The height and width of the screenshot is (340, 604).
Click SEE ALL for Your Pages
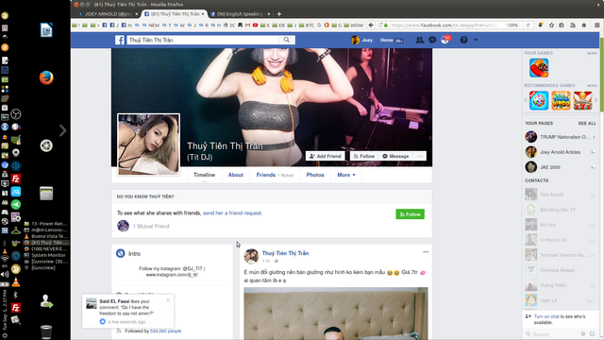pyautogui.click(x=587, y=124)
